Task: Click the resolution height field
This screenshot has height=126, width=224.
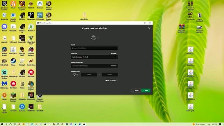Action: pyautogui.click(x=110, y=75)
